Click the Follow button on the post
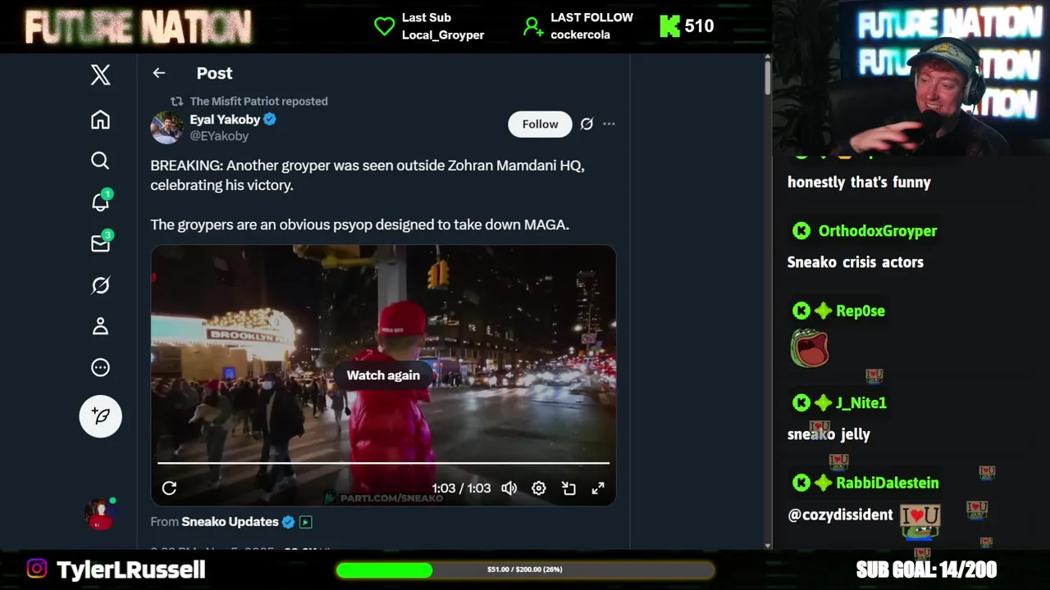 click(540, 124)
